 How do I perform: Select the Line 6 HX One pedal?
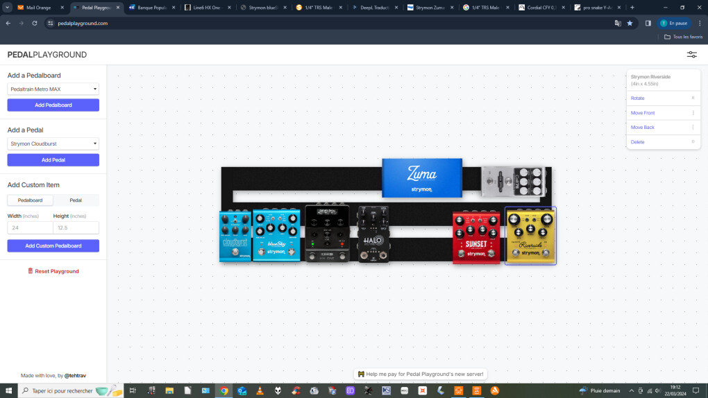328,233
